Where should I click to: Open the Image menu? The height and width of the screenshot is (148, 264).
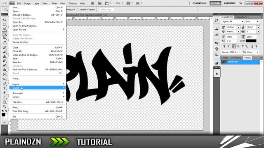(x=27, y=3)
